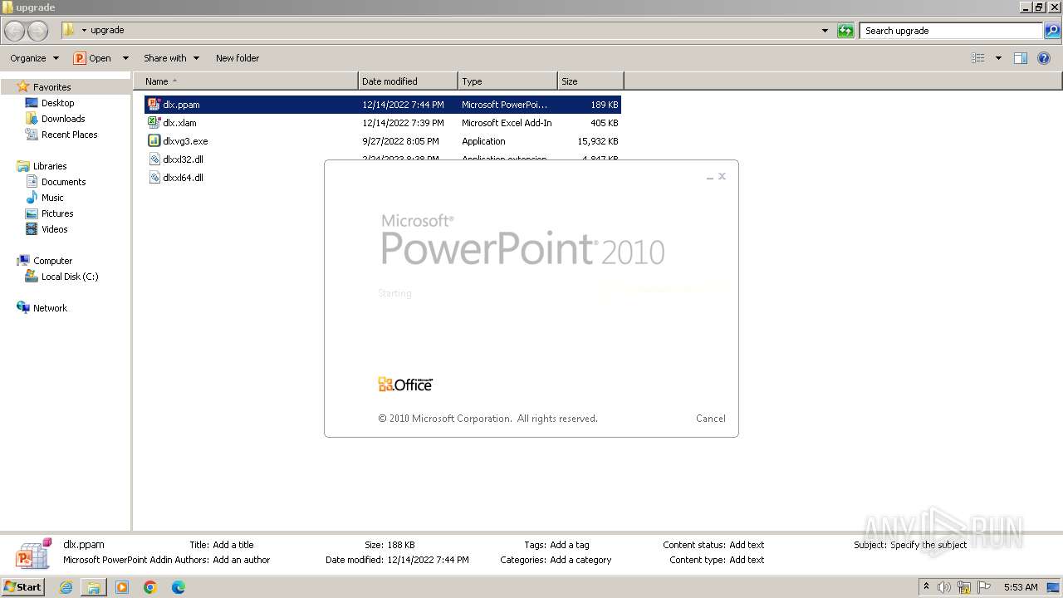The width and height of the screenshot is (1063, 598).
Task: Click the Change your view icon
Action: [x=978, y=58]
